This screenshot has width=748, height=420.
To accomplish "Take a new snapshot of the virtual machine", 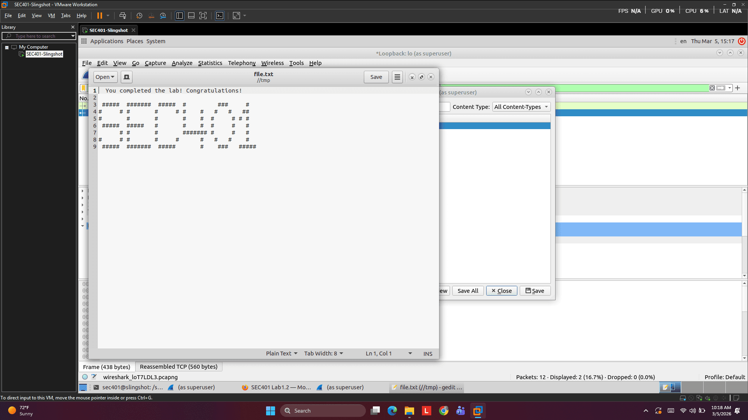I will 139,16.
